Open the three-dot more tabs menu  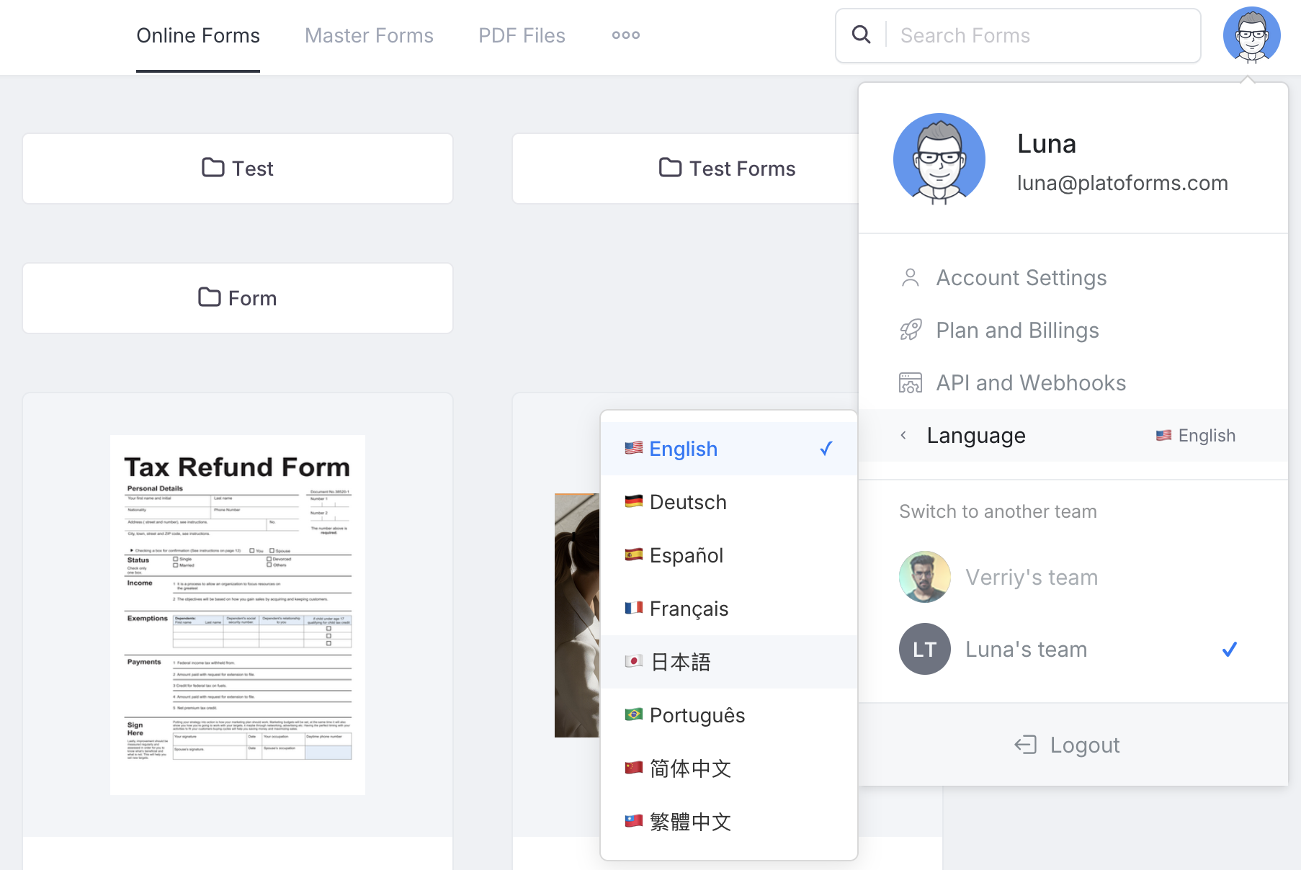(x=625, y=35)
